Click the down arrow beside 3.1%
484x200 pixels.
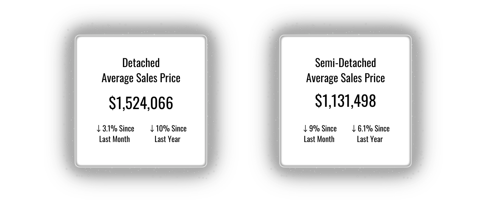coord(98,129)
